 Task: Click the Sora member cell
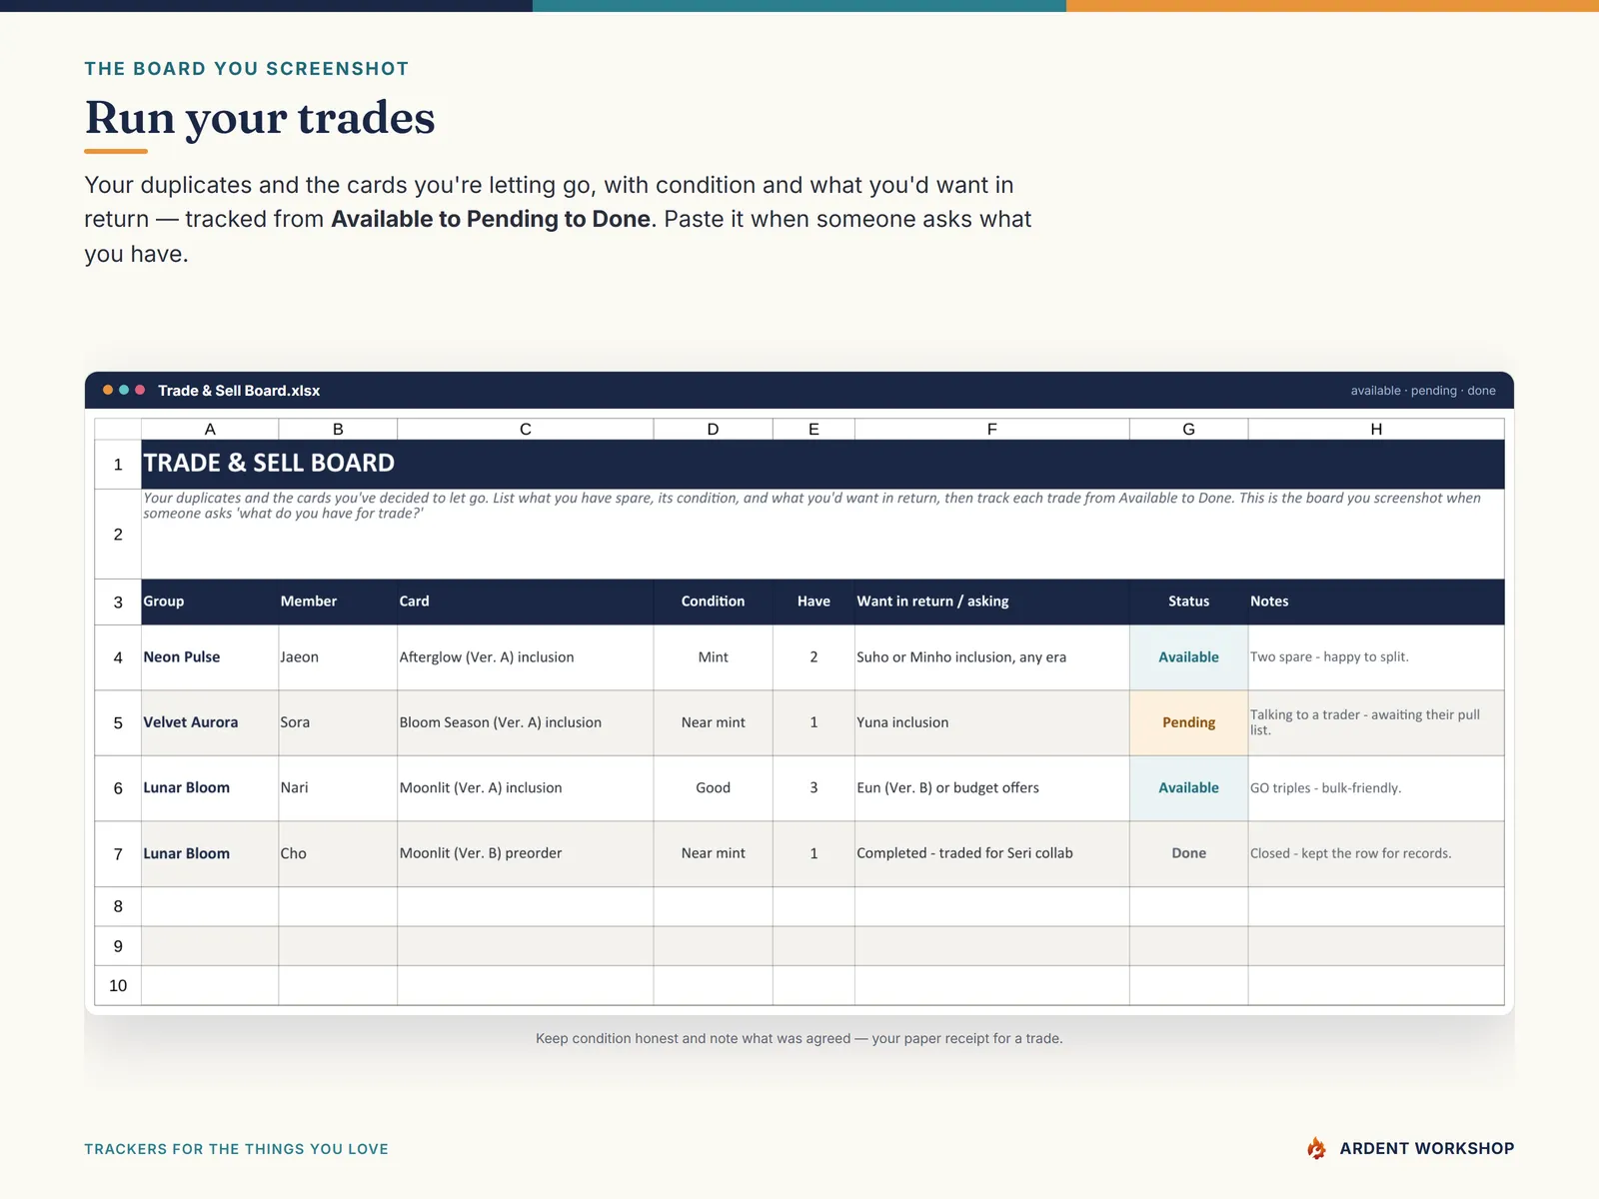(x=338, y=722)
